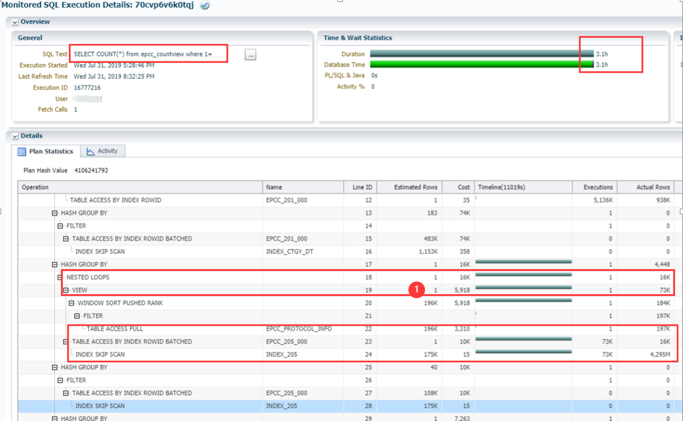Click the Actual Rows column header
The image size is (683, 421).
tap(653, 187)
